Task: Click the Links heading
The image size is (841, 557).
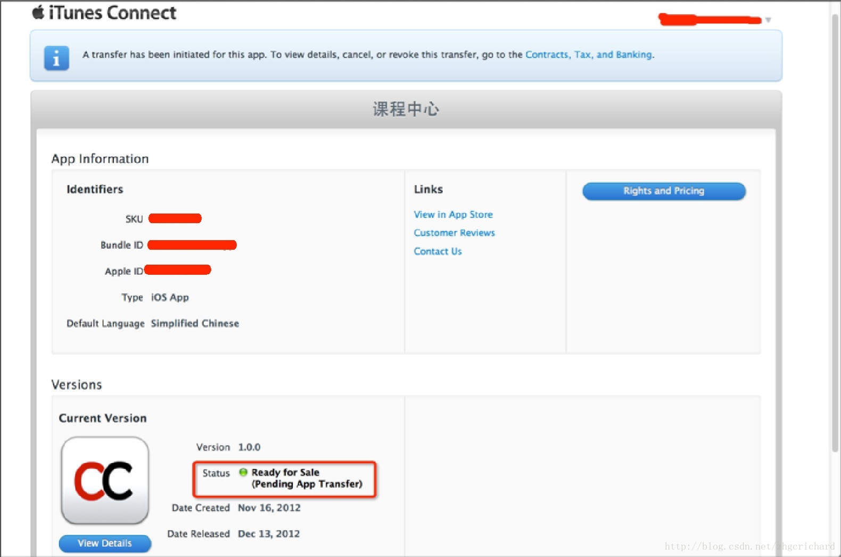Action: tap(428, 189)
